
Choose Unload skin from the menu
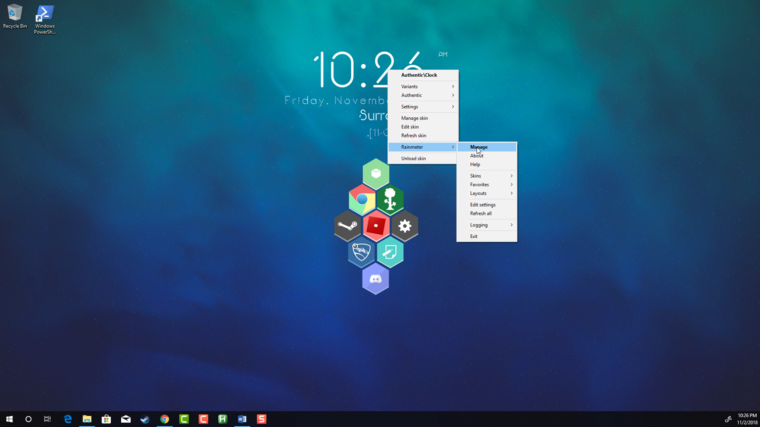tap(414, 159)
